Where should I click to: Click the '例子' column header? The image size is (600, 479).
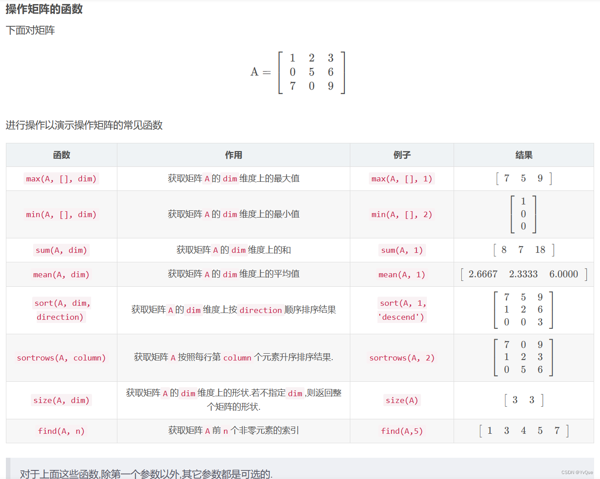pos(402,155)
